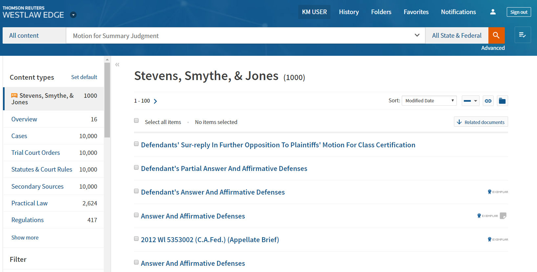Click the user profile icon
This screenshot has width=537, height=272.
click(x=493, y=12)
